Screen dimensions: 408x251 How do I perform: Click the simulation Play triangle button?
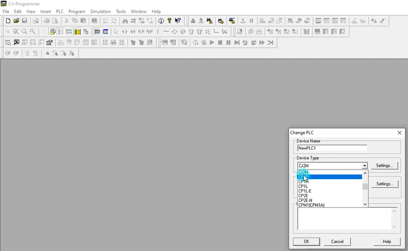coord(212,42)
